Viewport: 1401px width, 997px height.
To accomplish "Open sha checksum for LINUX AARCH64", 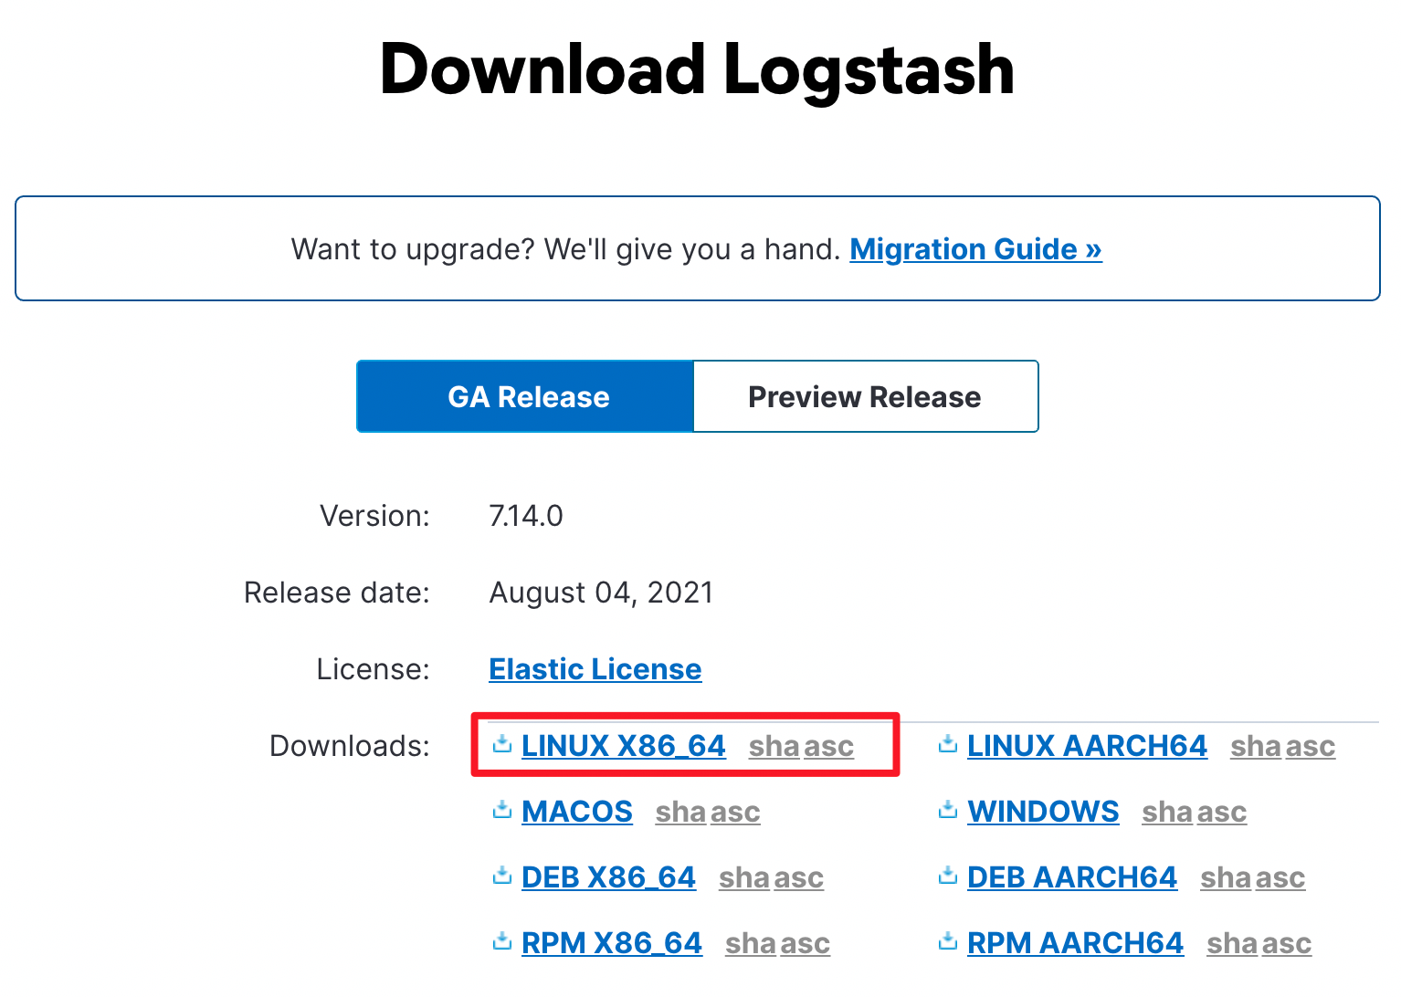I will (x=1256, y=747).
